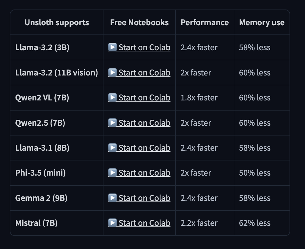Image resolution: width=305 pixels, height=249 pixels.
Task: Click the Free Notebooks column header
Action: (139, 23)
